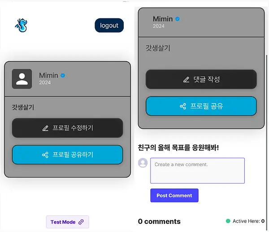This screenshot has width=269, height=232.
Task: Select the 프로필 공유 blue button
Action: pos(201,106)
